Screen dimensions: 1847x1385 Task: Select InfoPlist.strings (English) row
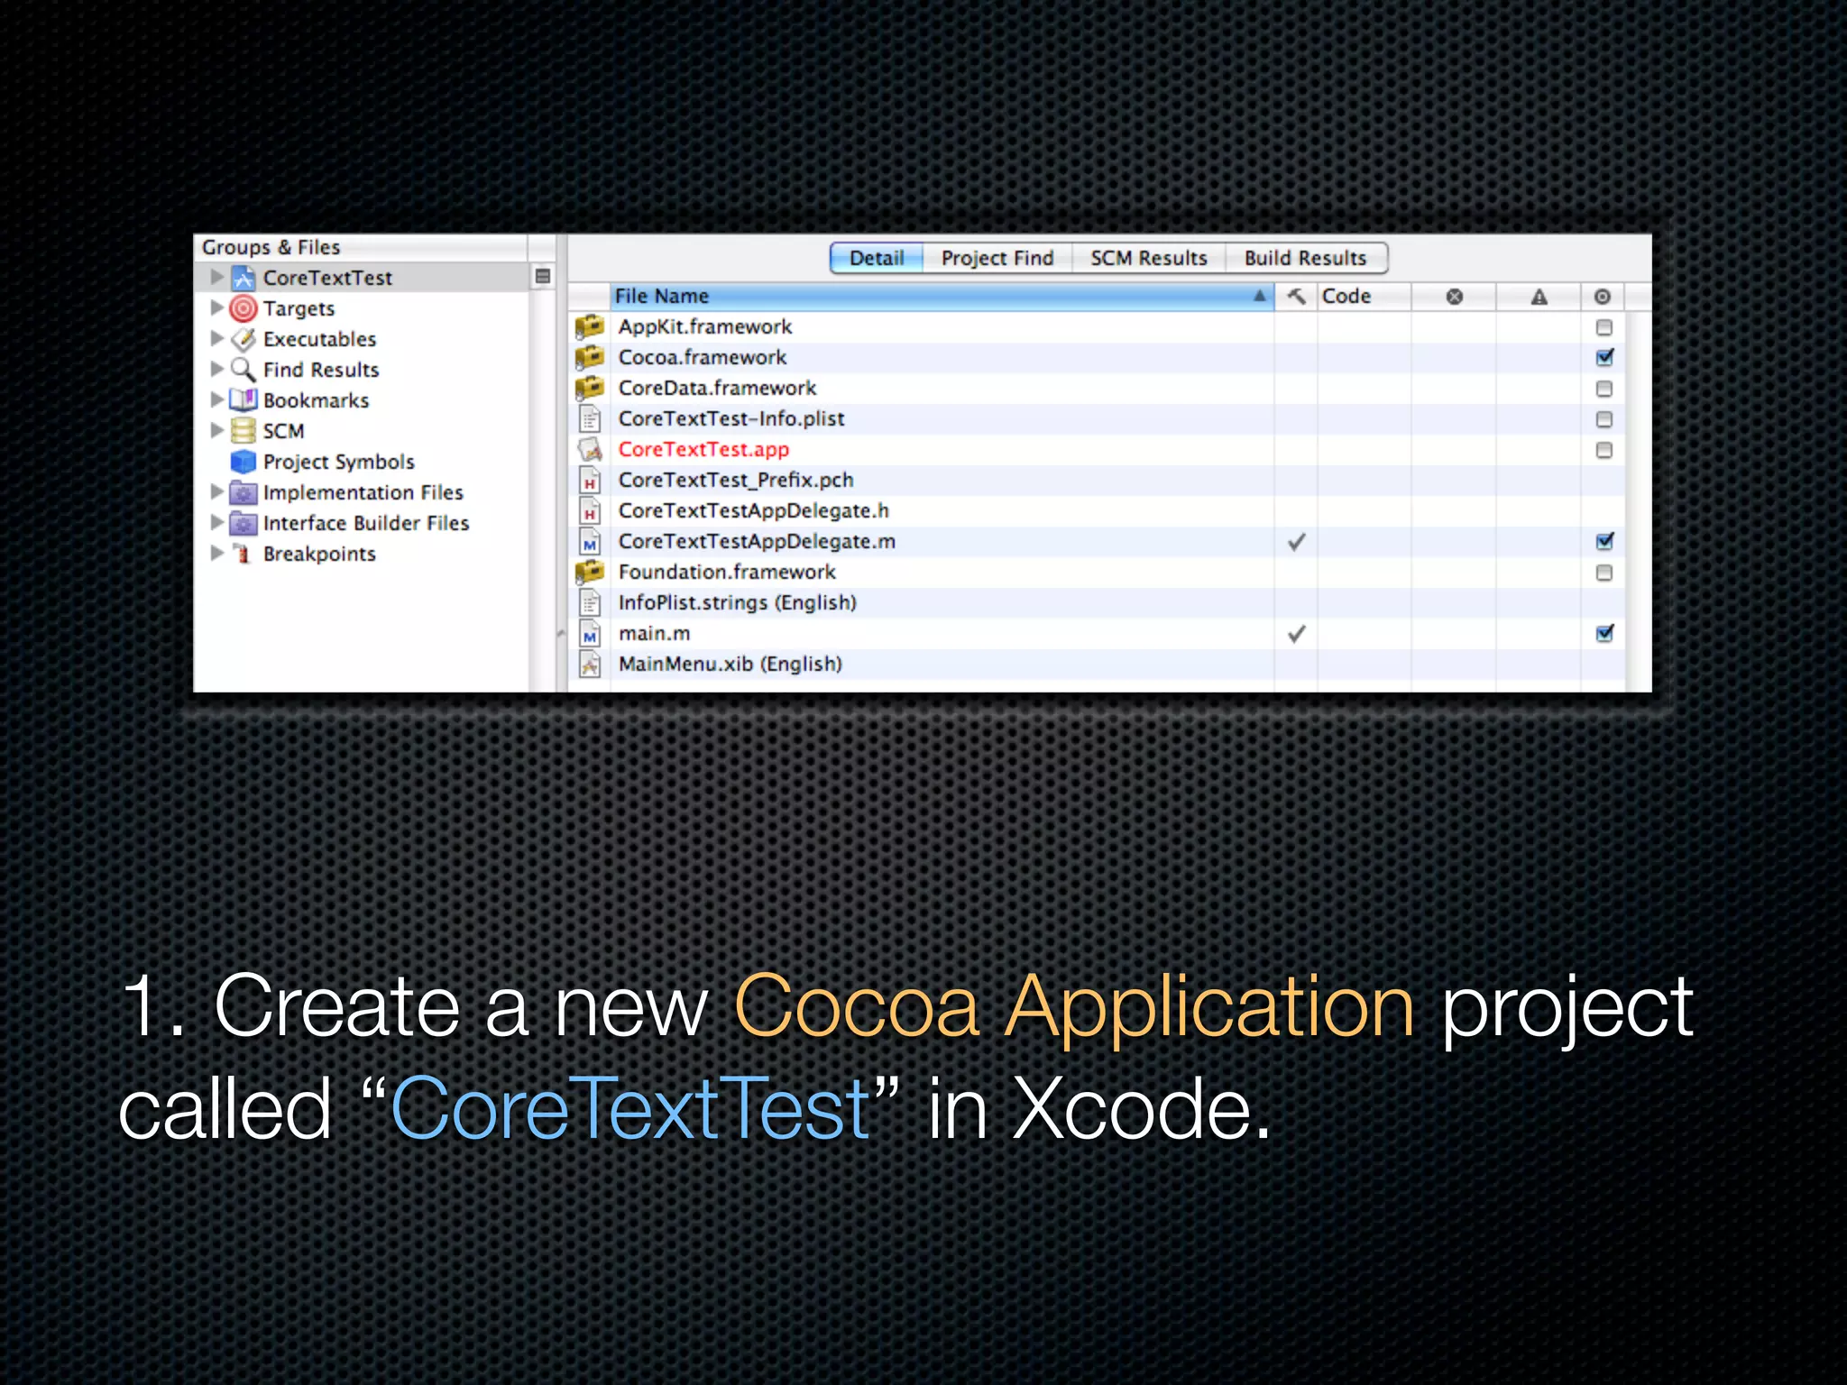coord(1096,602)
